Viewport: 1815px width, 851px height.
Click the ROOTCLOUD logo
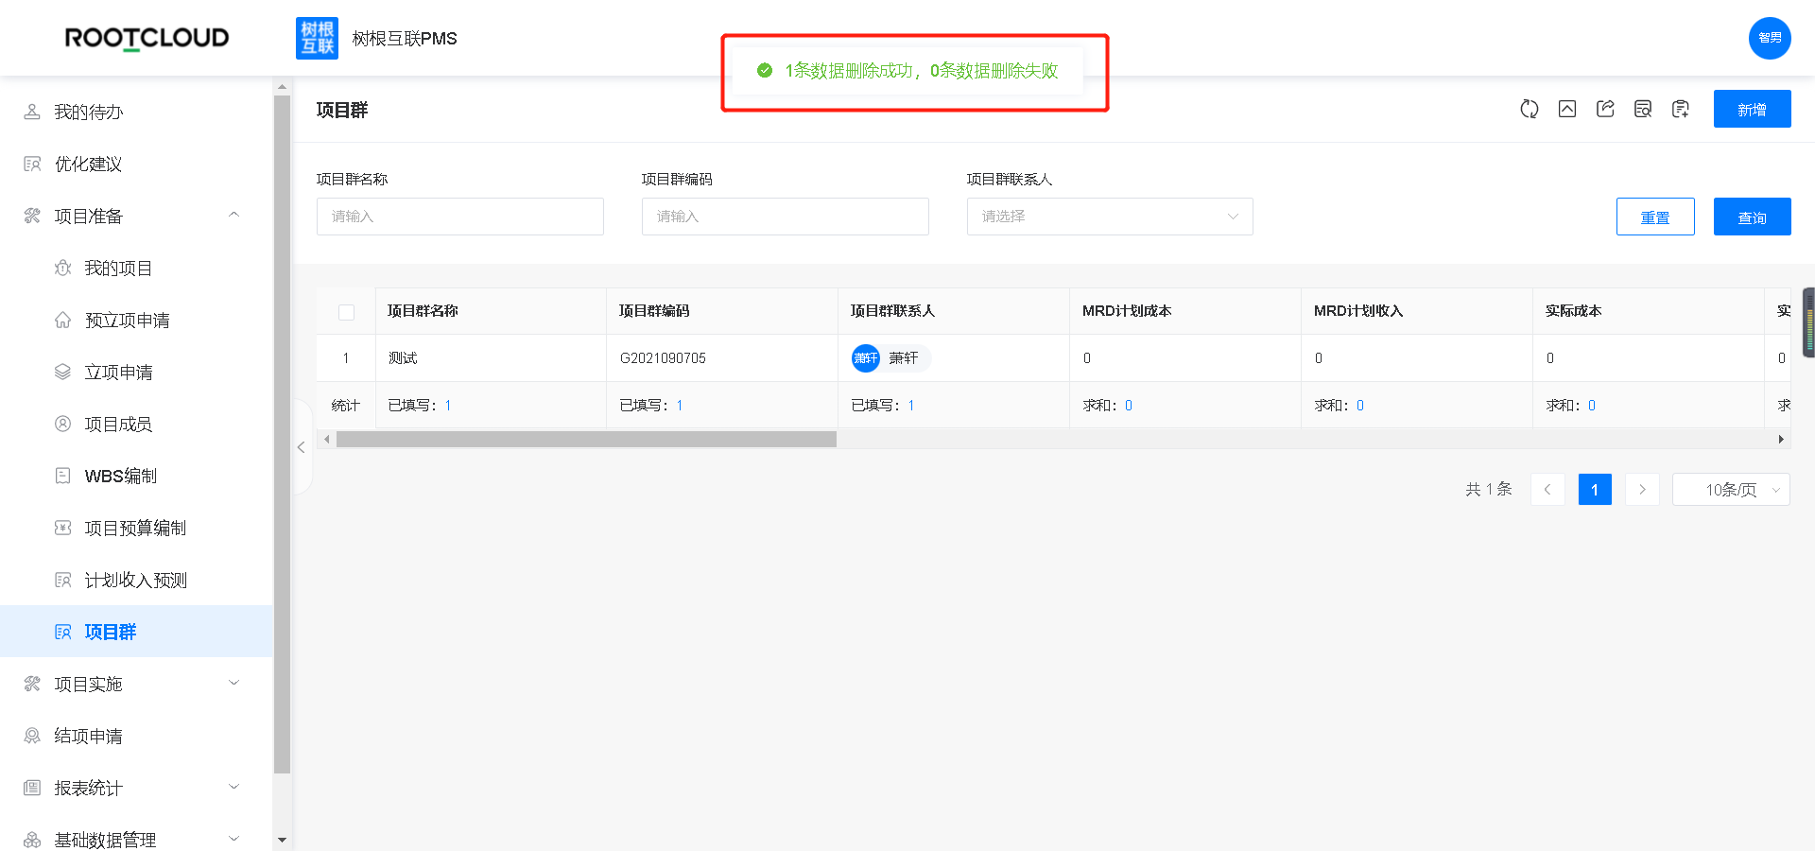tap(147, 38)
